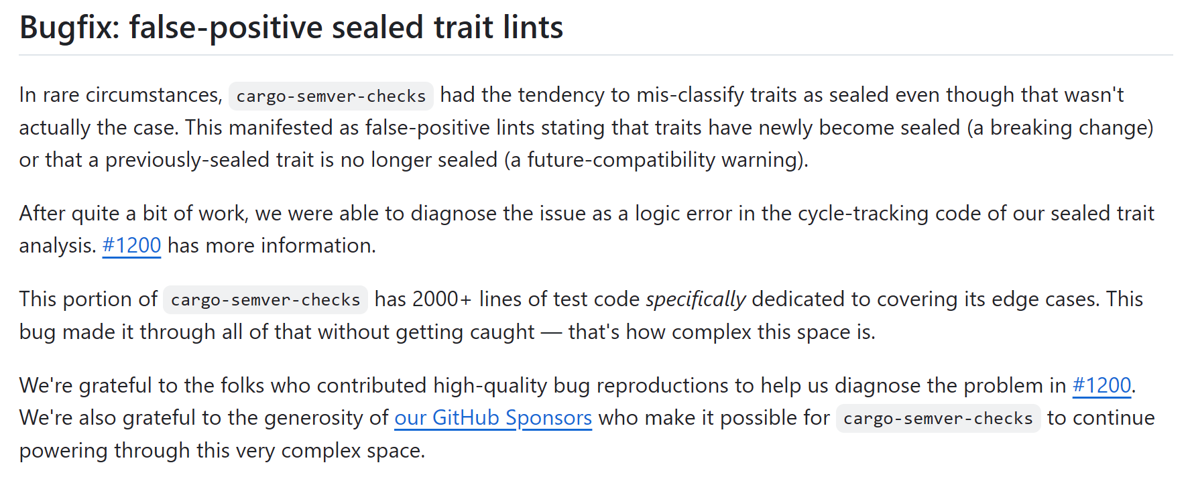The image size is (1190, 477).
Task: Click the words 'has more information.'
Action: (272, 246)
